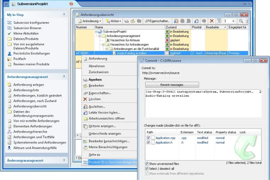Click back arrow left of SubversionProjekt tab
This screenshot has width=270, height=180.
6,4
